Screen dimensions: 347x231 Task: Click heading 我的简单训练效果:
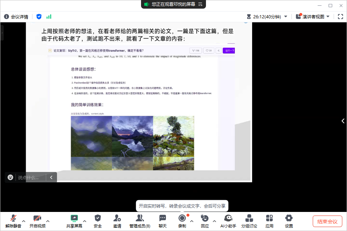pos(87,105)
